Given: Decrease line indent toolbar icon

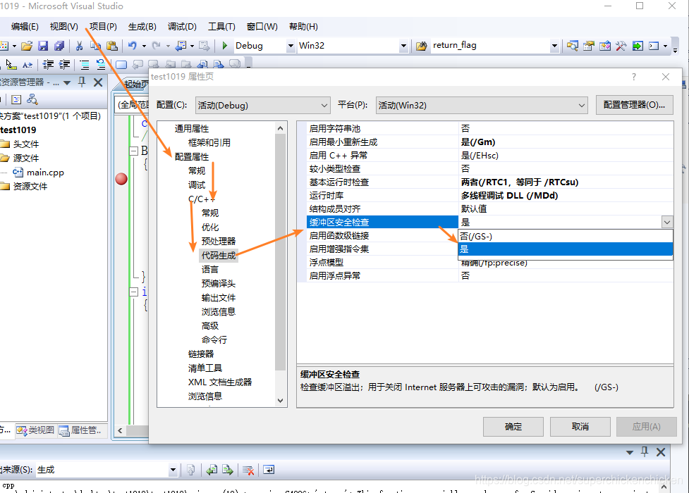Looking at the screenshot, I should [x=48, y=65].
